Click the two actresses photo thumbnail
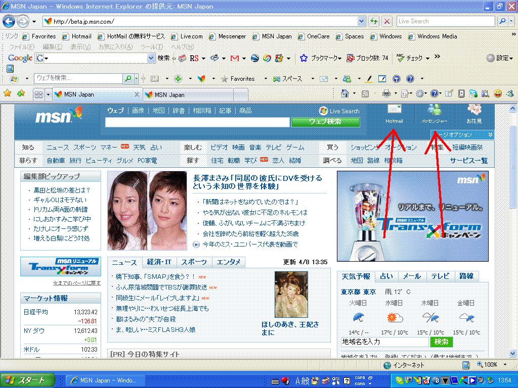 147,211
